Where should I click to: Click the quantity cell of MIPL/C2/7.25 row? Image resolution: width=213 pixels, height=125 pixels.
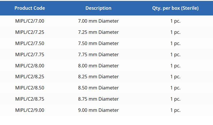175,32
